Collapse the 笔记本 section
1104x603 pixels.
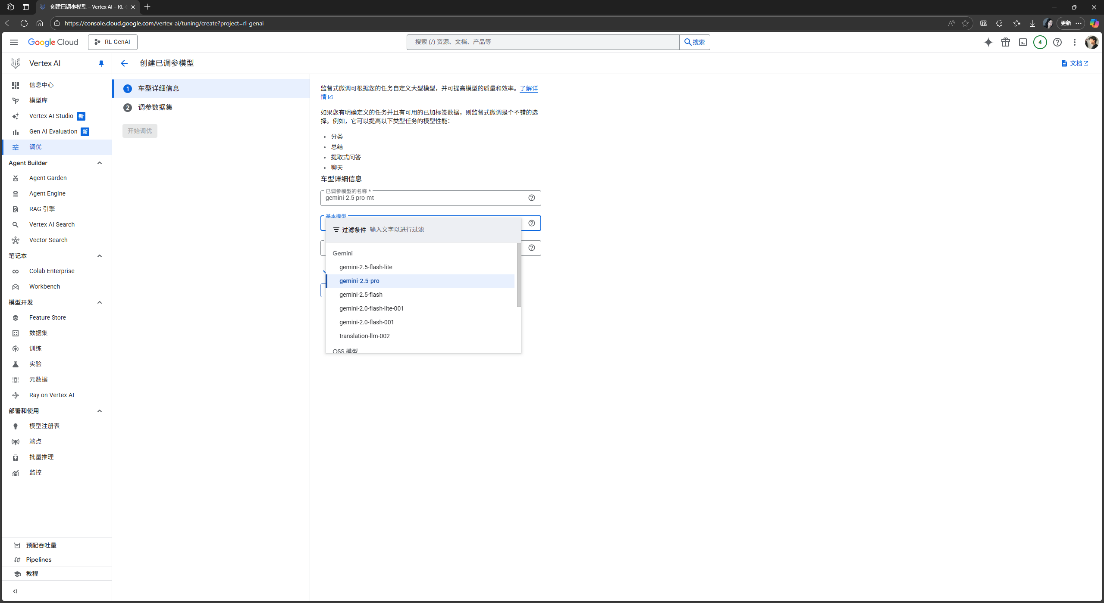pyautogui.click(x=100, y=256)
